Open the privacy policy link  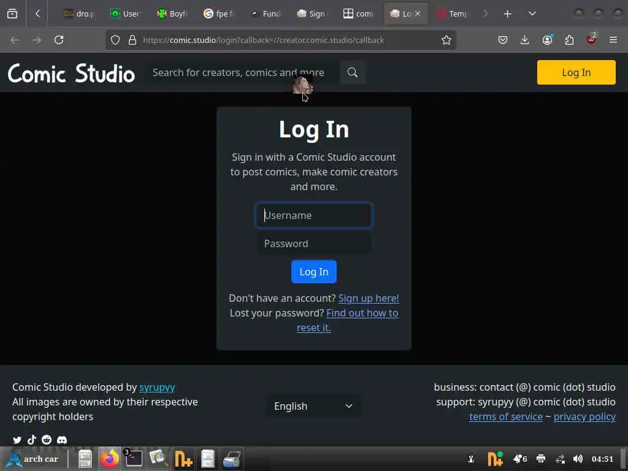click(584, 416)
